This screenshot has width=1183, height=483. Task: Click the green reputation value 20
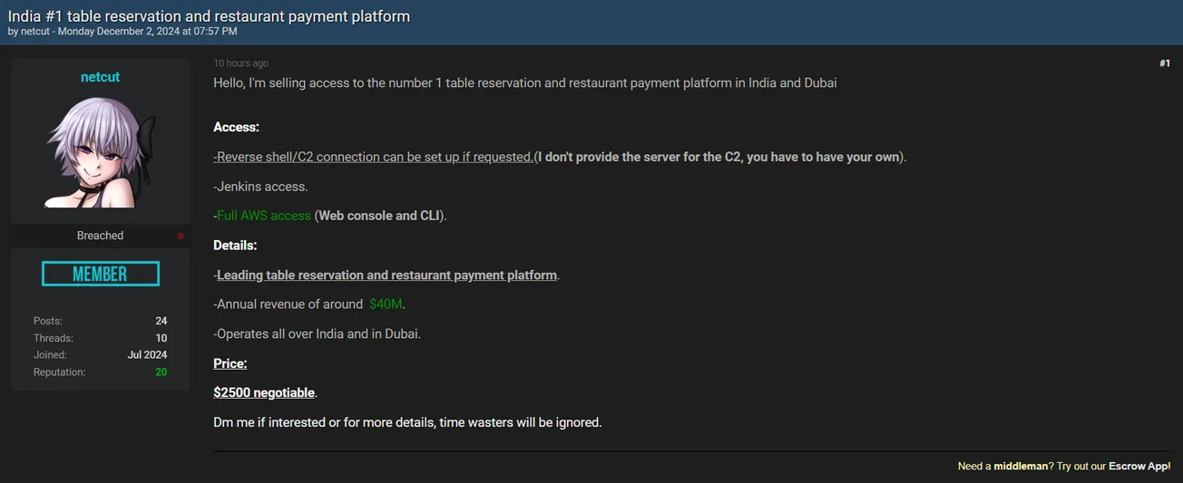[x=161, y=372]
